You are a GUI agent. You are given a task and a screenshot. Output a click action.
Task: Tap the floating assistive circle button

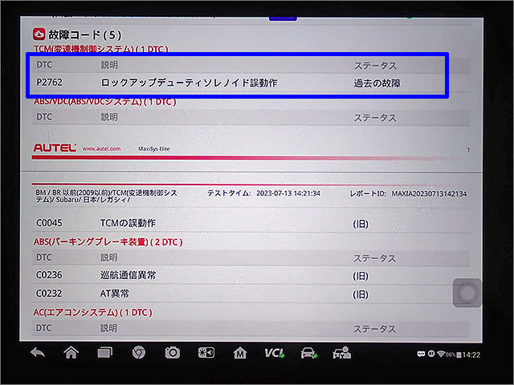(x=467, y=294)
